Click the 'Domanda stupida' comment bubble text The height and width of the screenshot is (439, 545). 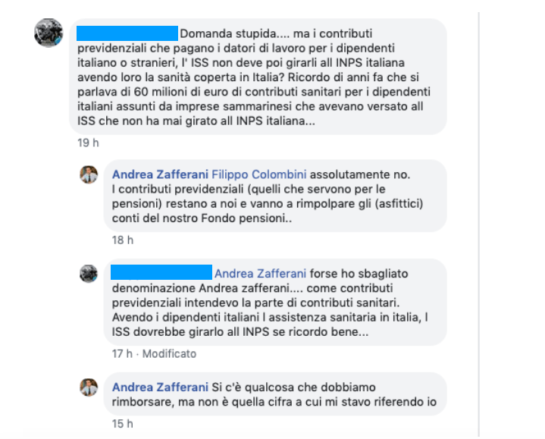click(258, 77)
